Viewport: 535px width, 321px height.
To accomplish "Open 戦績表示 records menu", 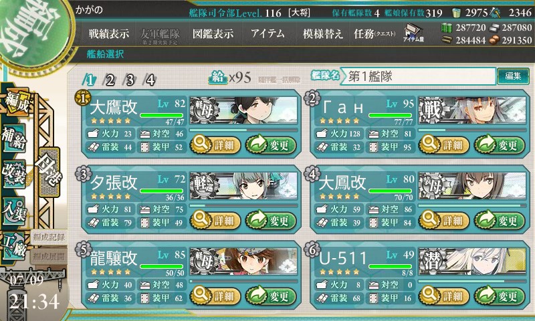I will coord(109,33).
